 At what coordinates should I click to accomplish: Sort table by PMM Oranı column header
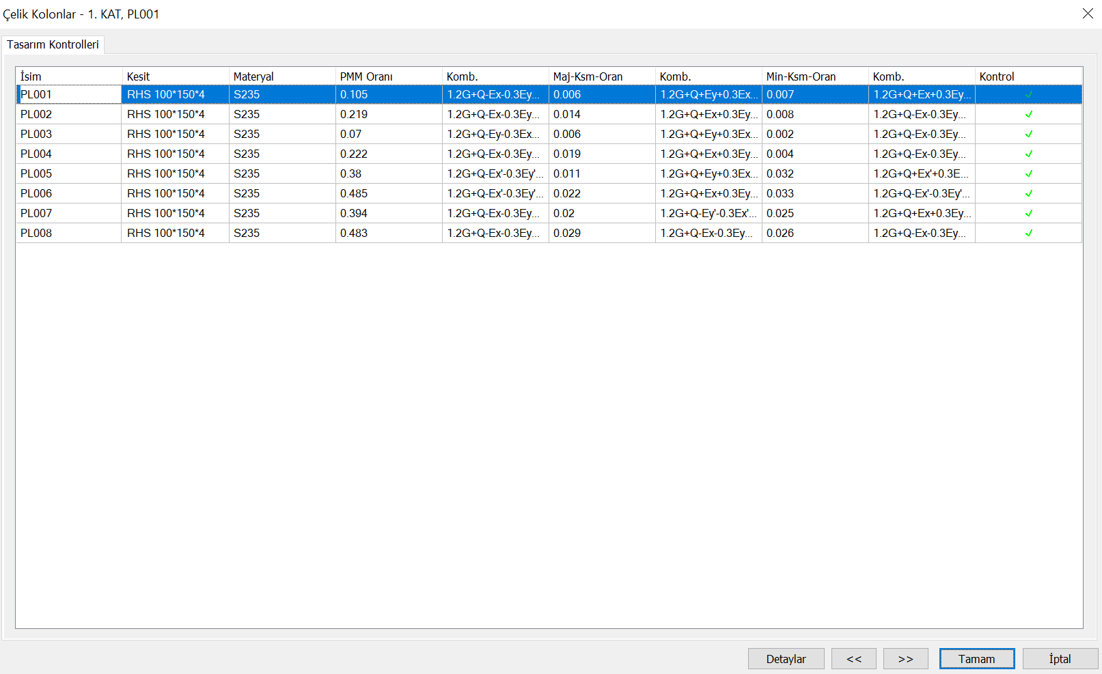(x=388, y=76)
